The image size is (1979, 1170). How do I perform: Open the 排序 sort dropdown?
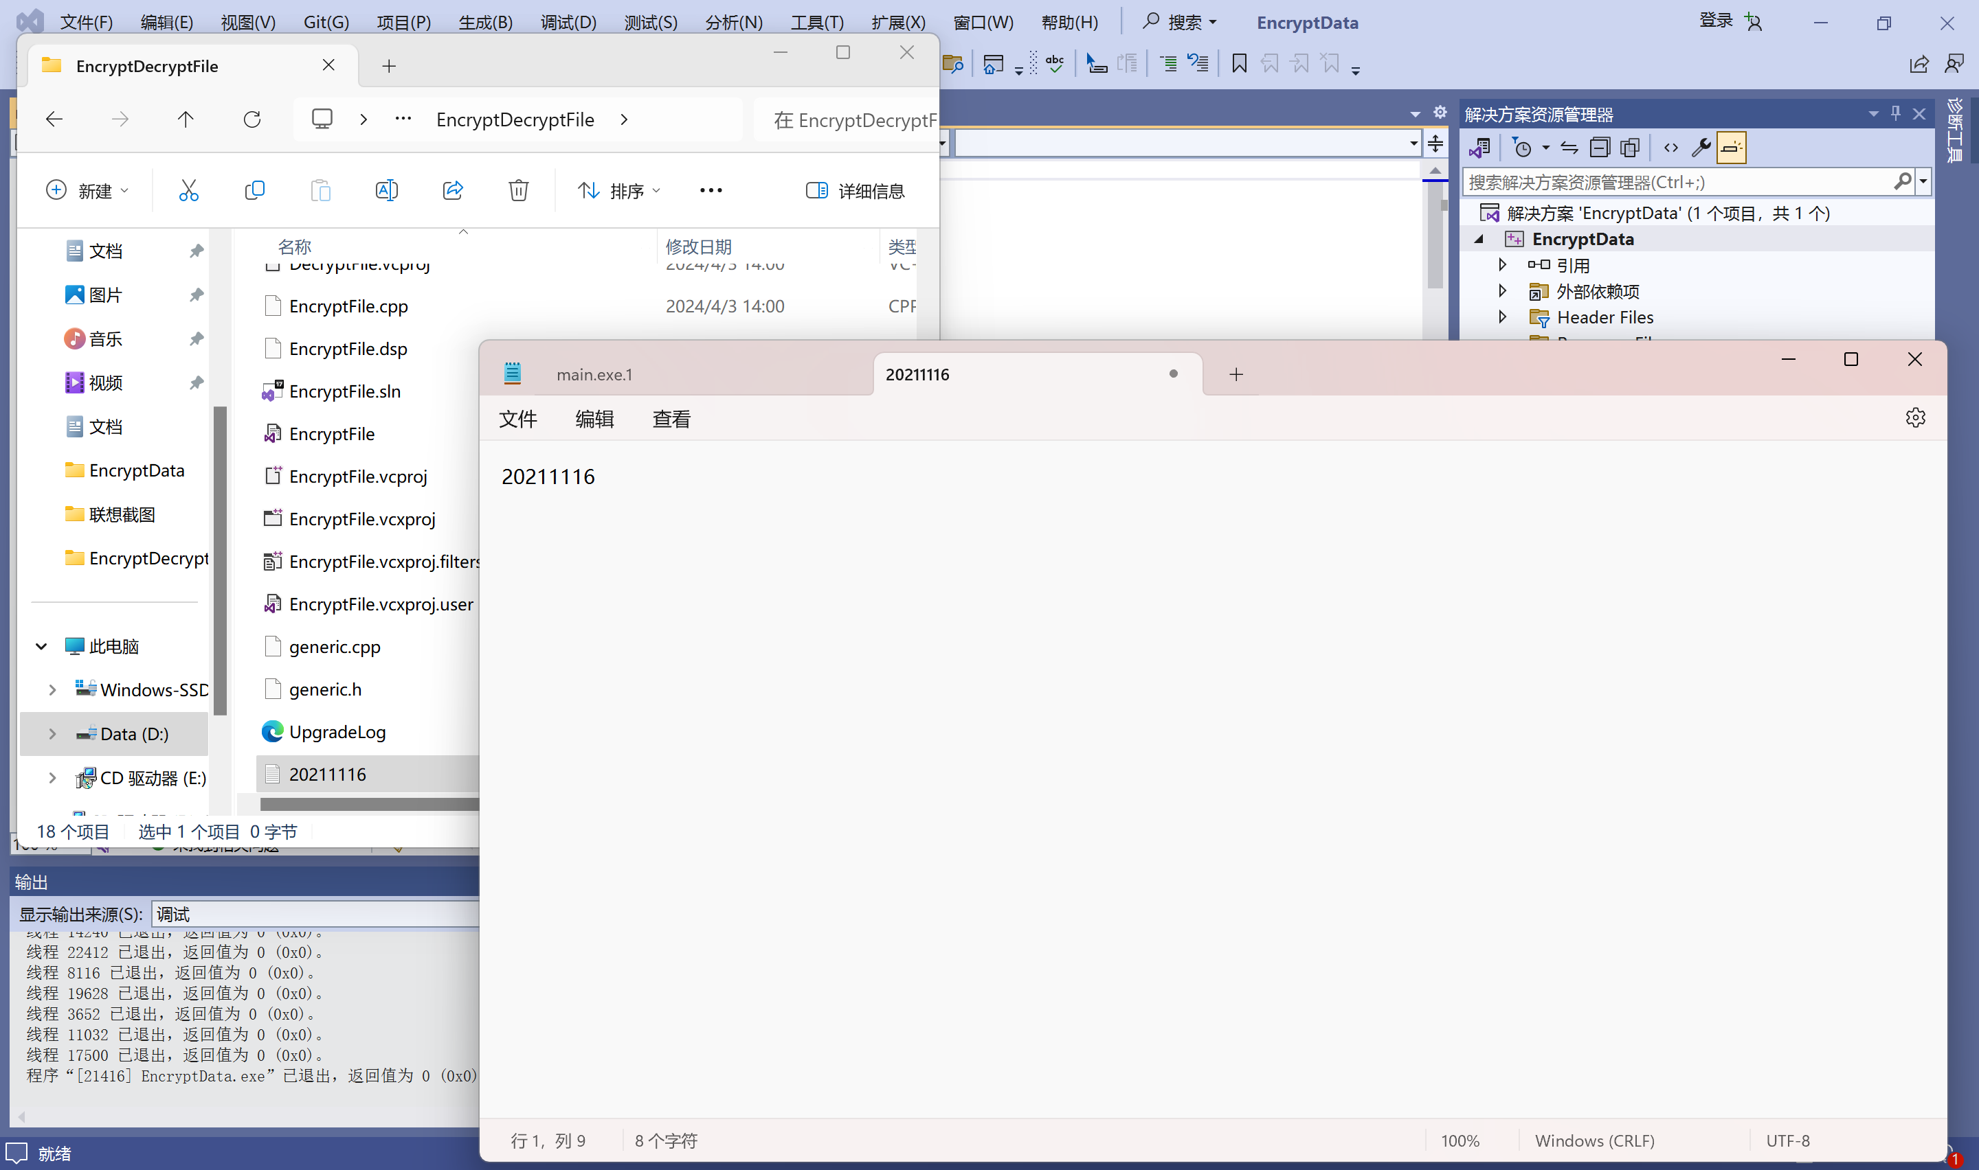click(x=619, y=191)
